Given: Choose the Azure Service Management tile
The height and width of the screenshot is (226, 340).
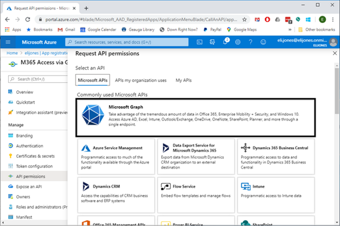Looking at the screenshot, I should [116, 156].
